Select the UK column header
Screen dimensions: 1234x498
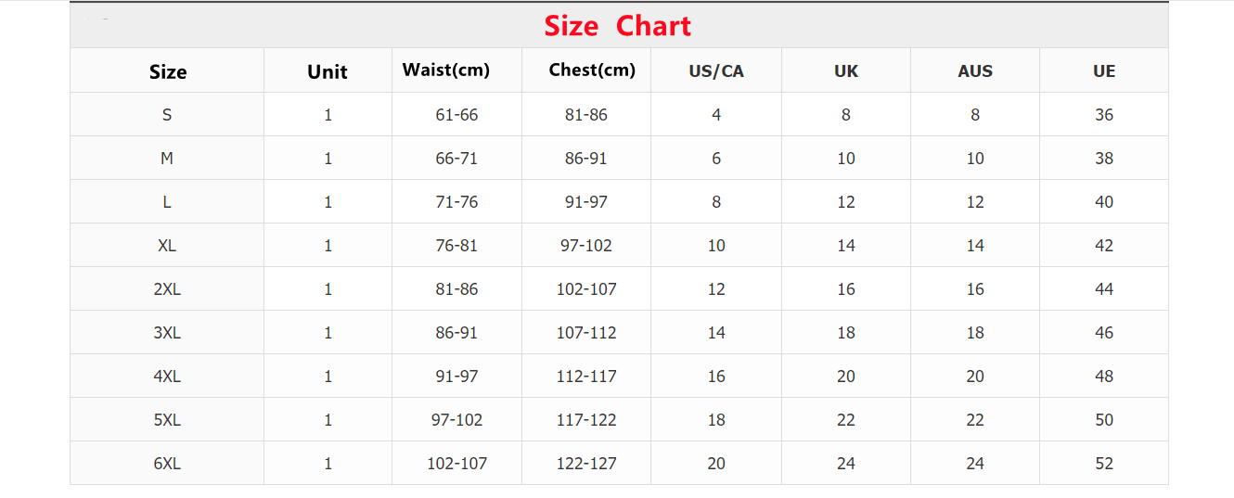point(846,71)
